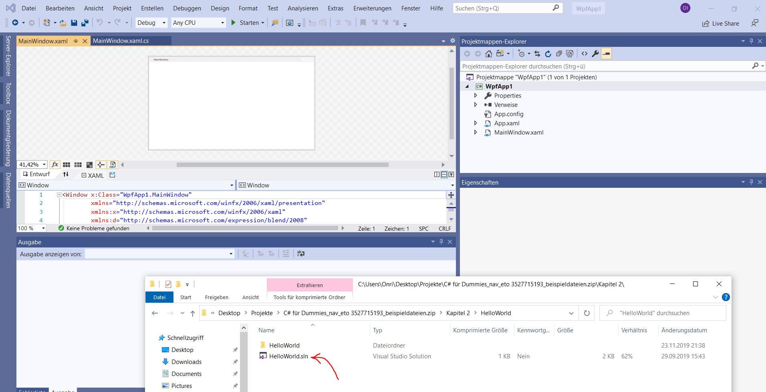
Task: Click the Live Share button
Action: tap(721, 23)
